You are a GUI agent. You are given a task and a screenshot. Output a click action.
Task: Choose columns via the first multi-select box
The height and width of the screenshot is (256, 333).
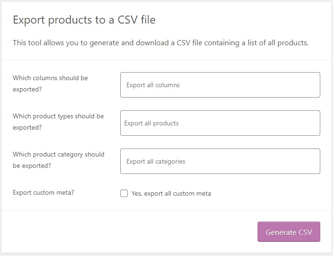(220, 85)
